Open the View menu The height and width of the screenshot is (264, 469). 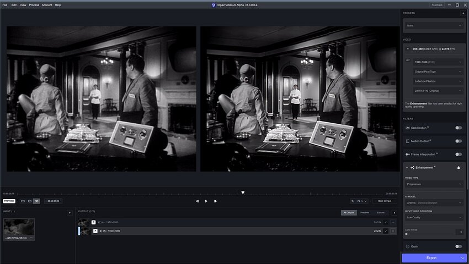point(23,5)
